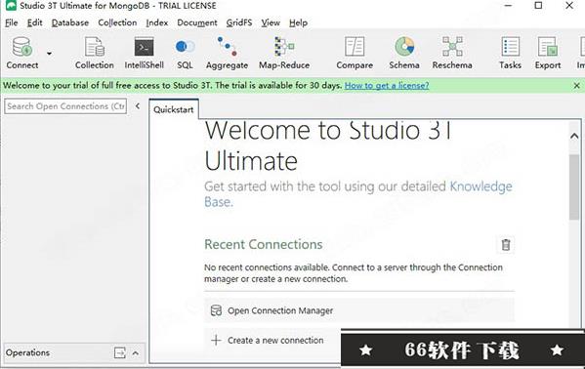Click the Connect database toolbar icon
The image size is (585, 369).
pyautogui.click(x=22, y=53)
